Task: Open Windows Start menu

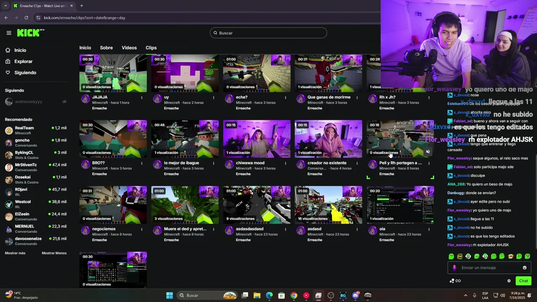Action: [x=169, y=295]
